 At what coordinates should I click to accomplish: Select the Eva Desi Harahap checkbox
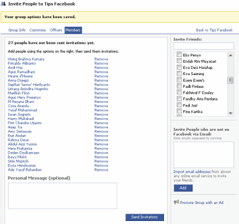click(x=179, y=67)
